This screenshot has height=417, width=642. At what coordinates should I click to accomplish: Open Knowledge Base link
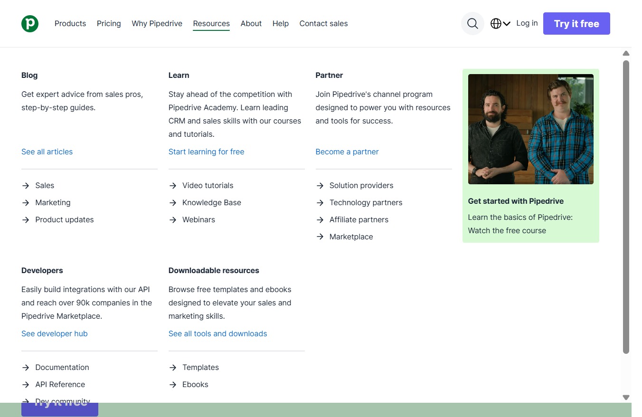(212, 203)
